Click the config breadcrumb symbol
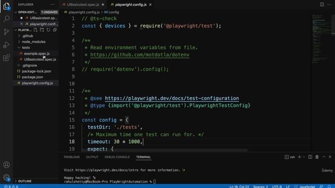 click(x=111, y=12)
